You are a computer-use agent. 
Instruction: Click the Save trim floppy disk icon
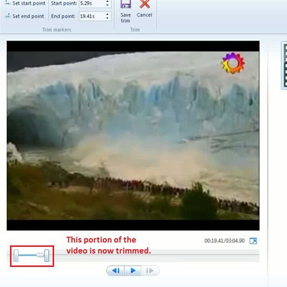click(126, 4)
